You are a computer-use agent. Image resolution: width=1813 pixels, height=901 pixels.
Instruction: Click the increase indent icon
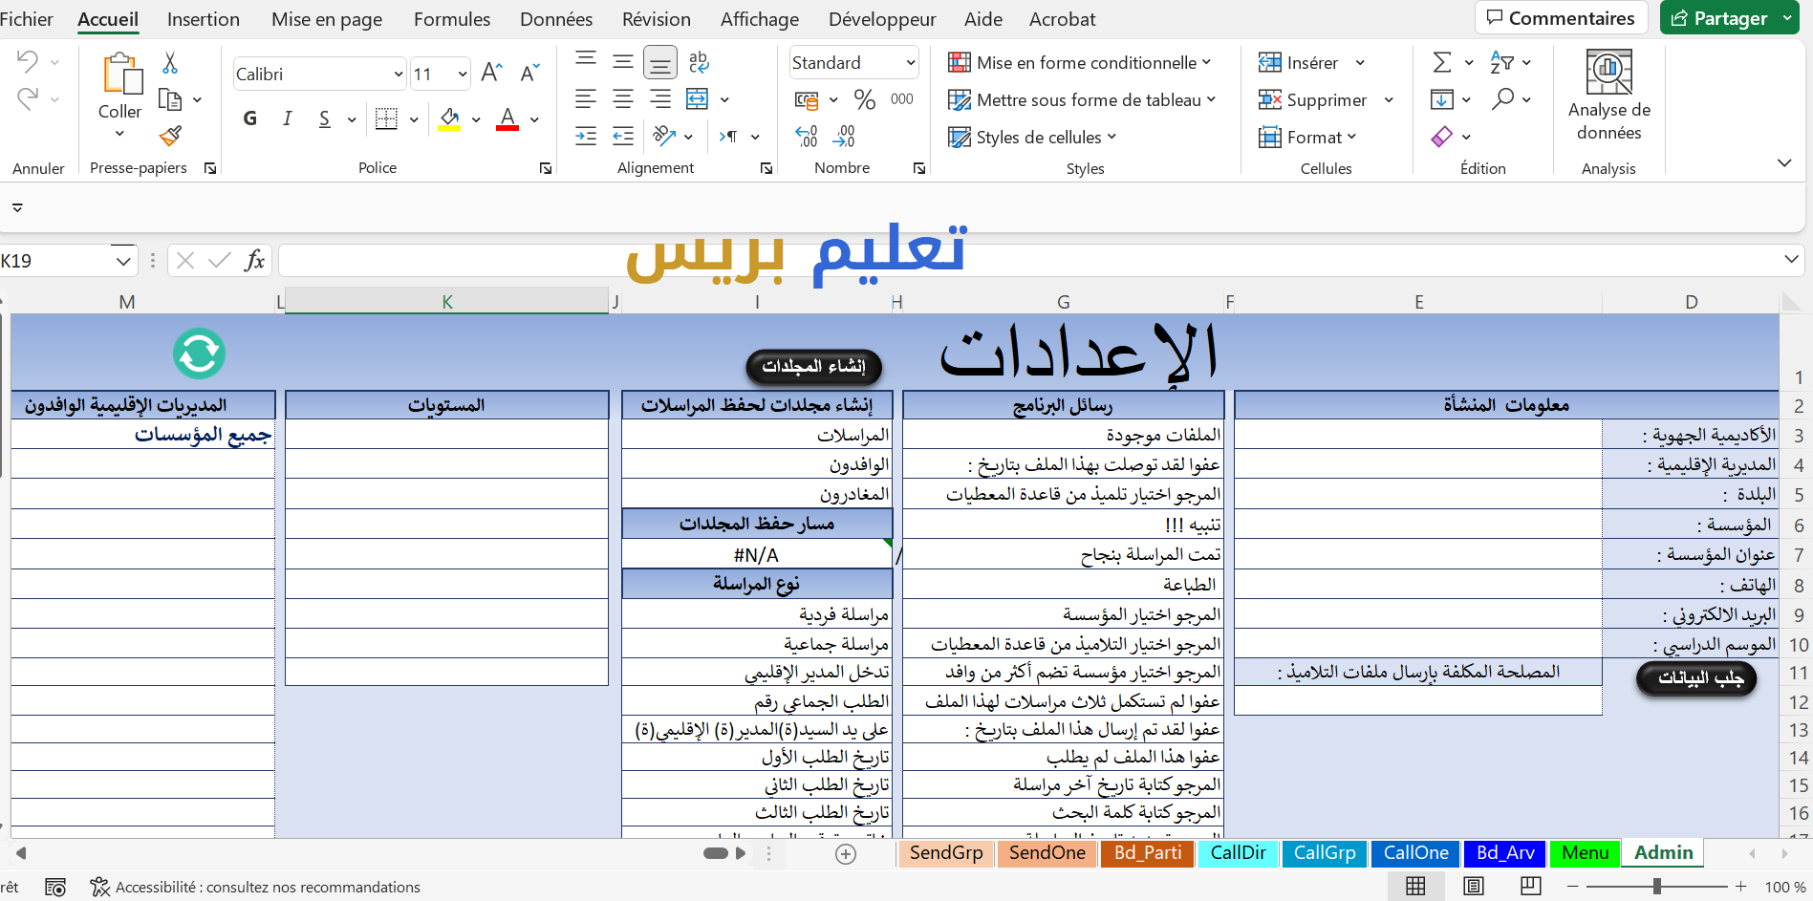[586, 137]
